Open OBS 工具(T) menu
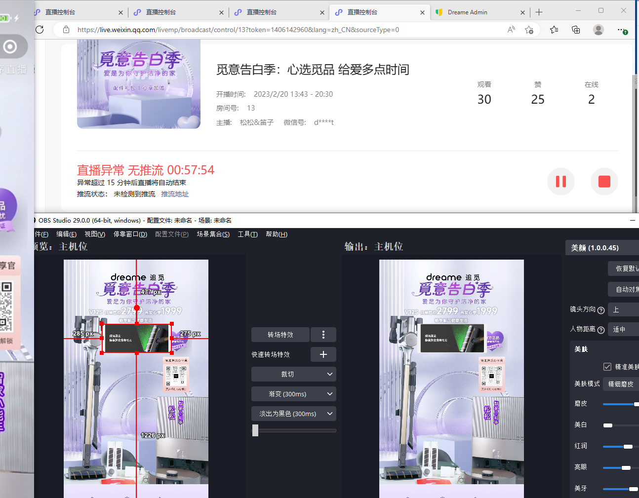Screen dimensions: 639x498 click(x=248, y=234)
